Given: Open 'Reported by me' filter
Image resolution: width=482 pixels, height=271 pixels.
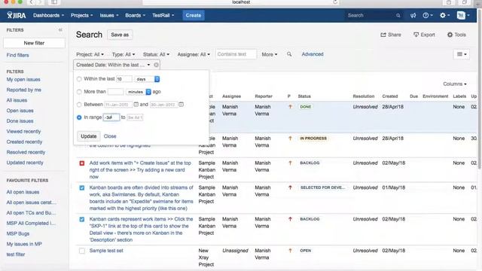Looking at the screenshot, I should click(23, 90).
